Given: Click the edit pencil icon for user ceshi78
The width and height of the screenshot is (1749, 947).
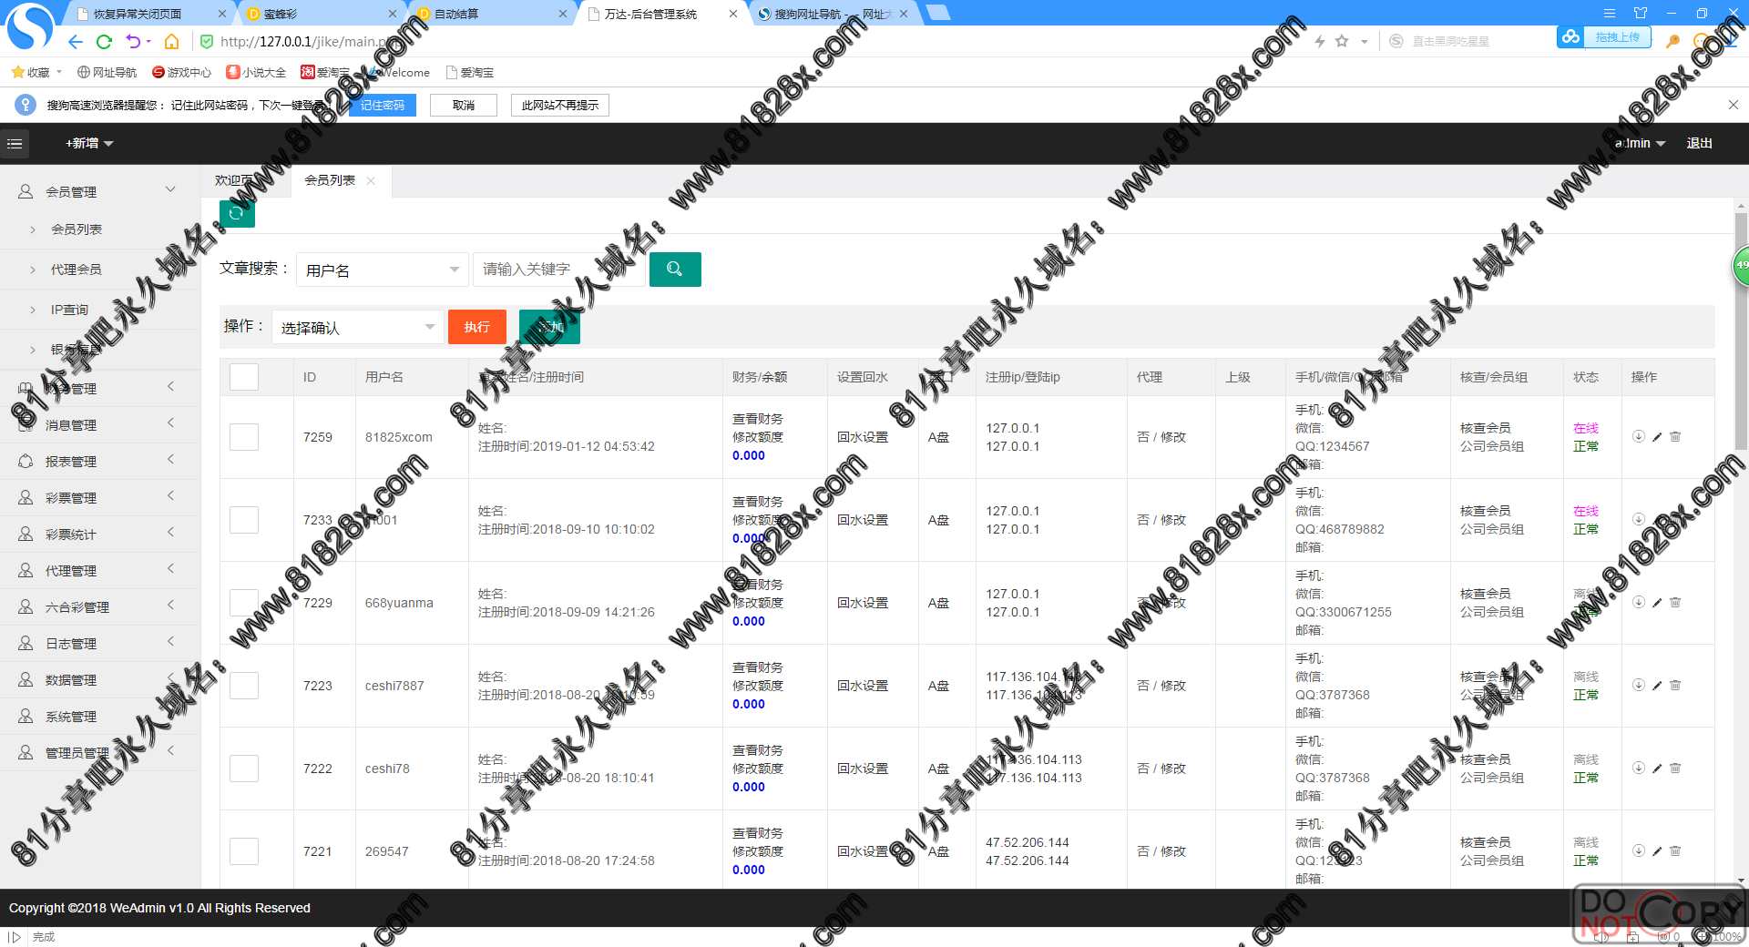Looking at the screenshot, I should click(x=1657, y=769).
